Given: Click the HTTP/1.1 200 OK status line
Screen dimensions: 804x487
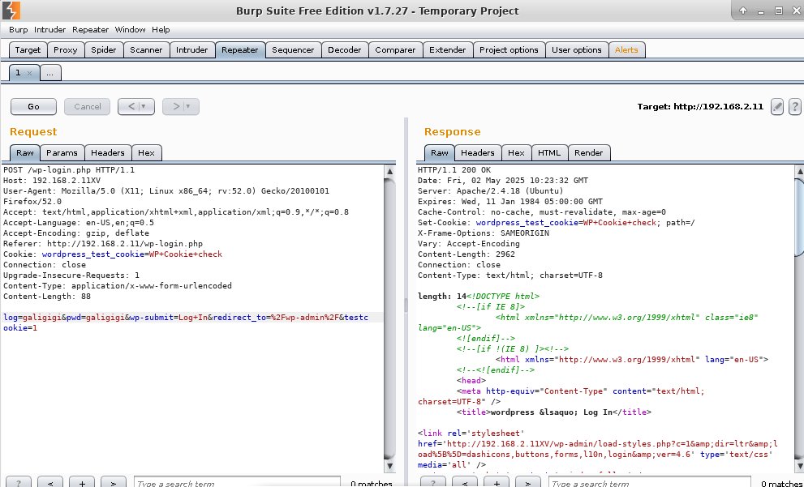Looking at the screenshot, I should tap(454, 170).
